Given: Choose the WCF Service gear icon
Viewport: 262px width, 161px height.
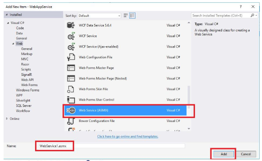Looking at the screenshot, I should coord(71,36).
